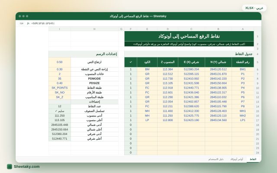Screen dimensions: 277x173
Task: Select column A header
Action: click(x=242, y=29)
